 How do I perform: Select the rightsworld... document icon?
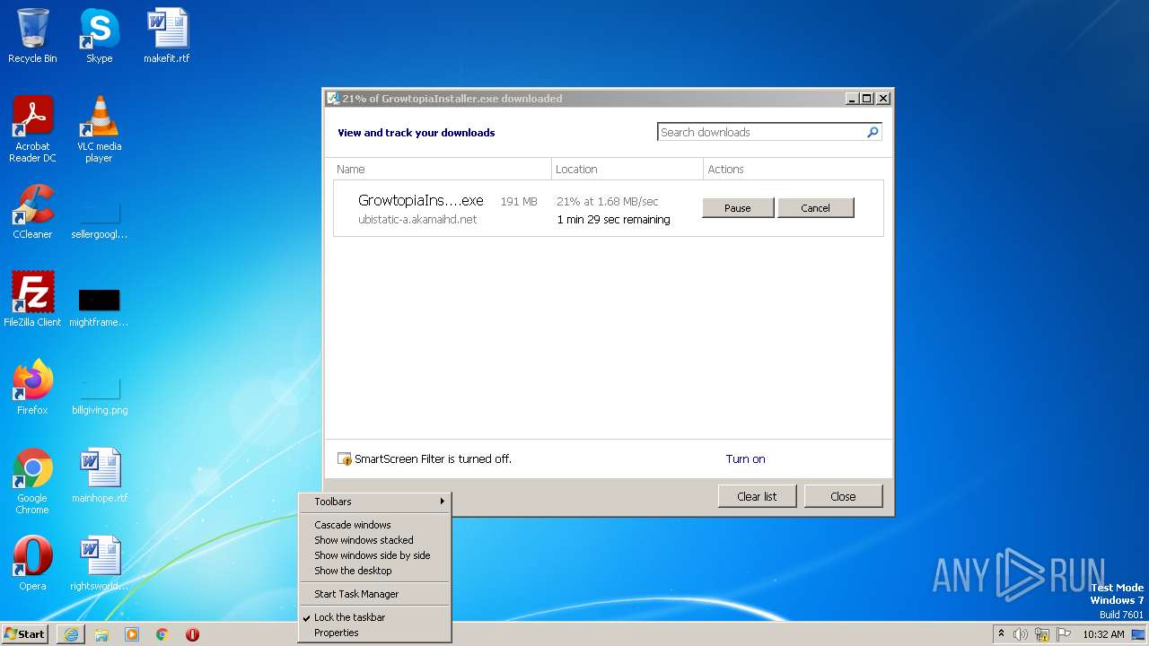99,563
